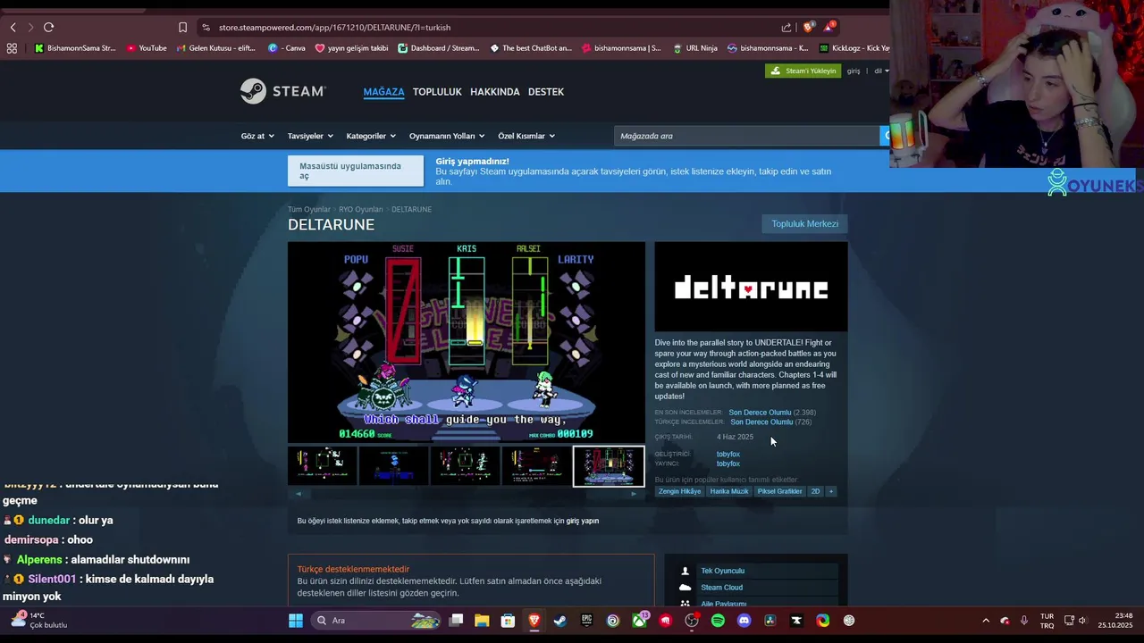1144x643 pixels.
Task: Open the BishamonnSama Kick bookmark
Action: (x=75, y=48)
